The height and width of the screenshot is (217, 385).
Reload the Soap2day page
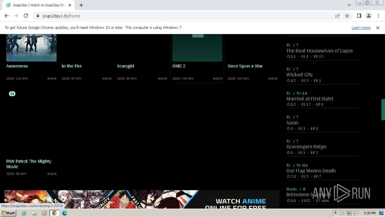pyautogui.click(x=26, y=16)
